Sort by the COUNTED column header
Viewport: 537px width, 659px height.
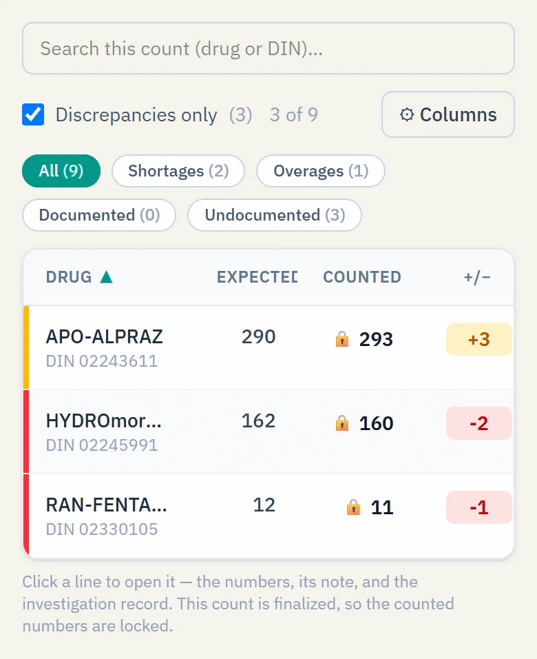(362, 277)
